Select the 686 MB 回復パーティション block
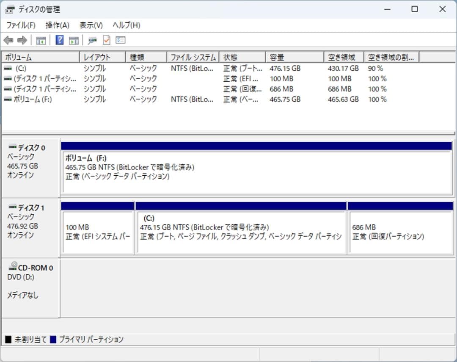 (x=400, y=231)
